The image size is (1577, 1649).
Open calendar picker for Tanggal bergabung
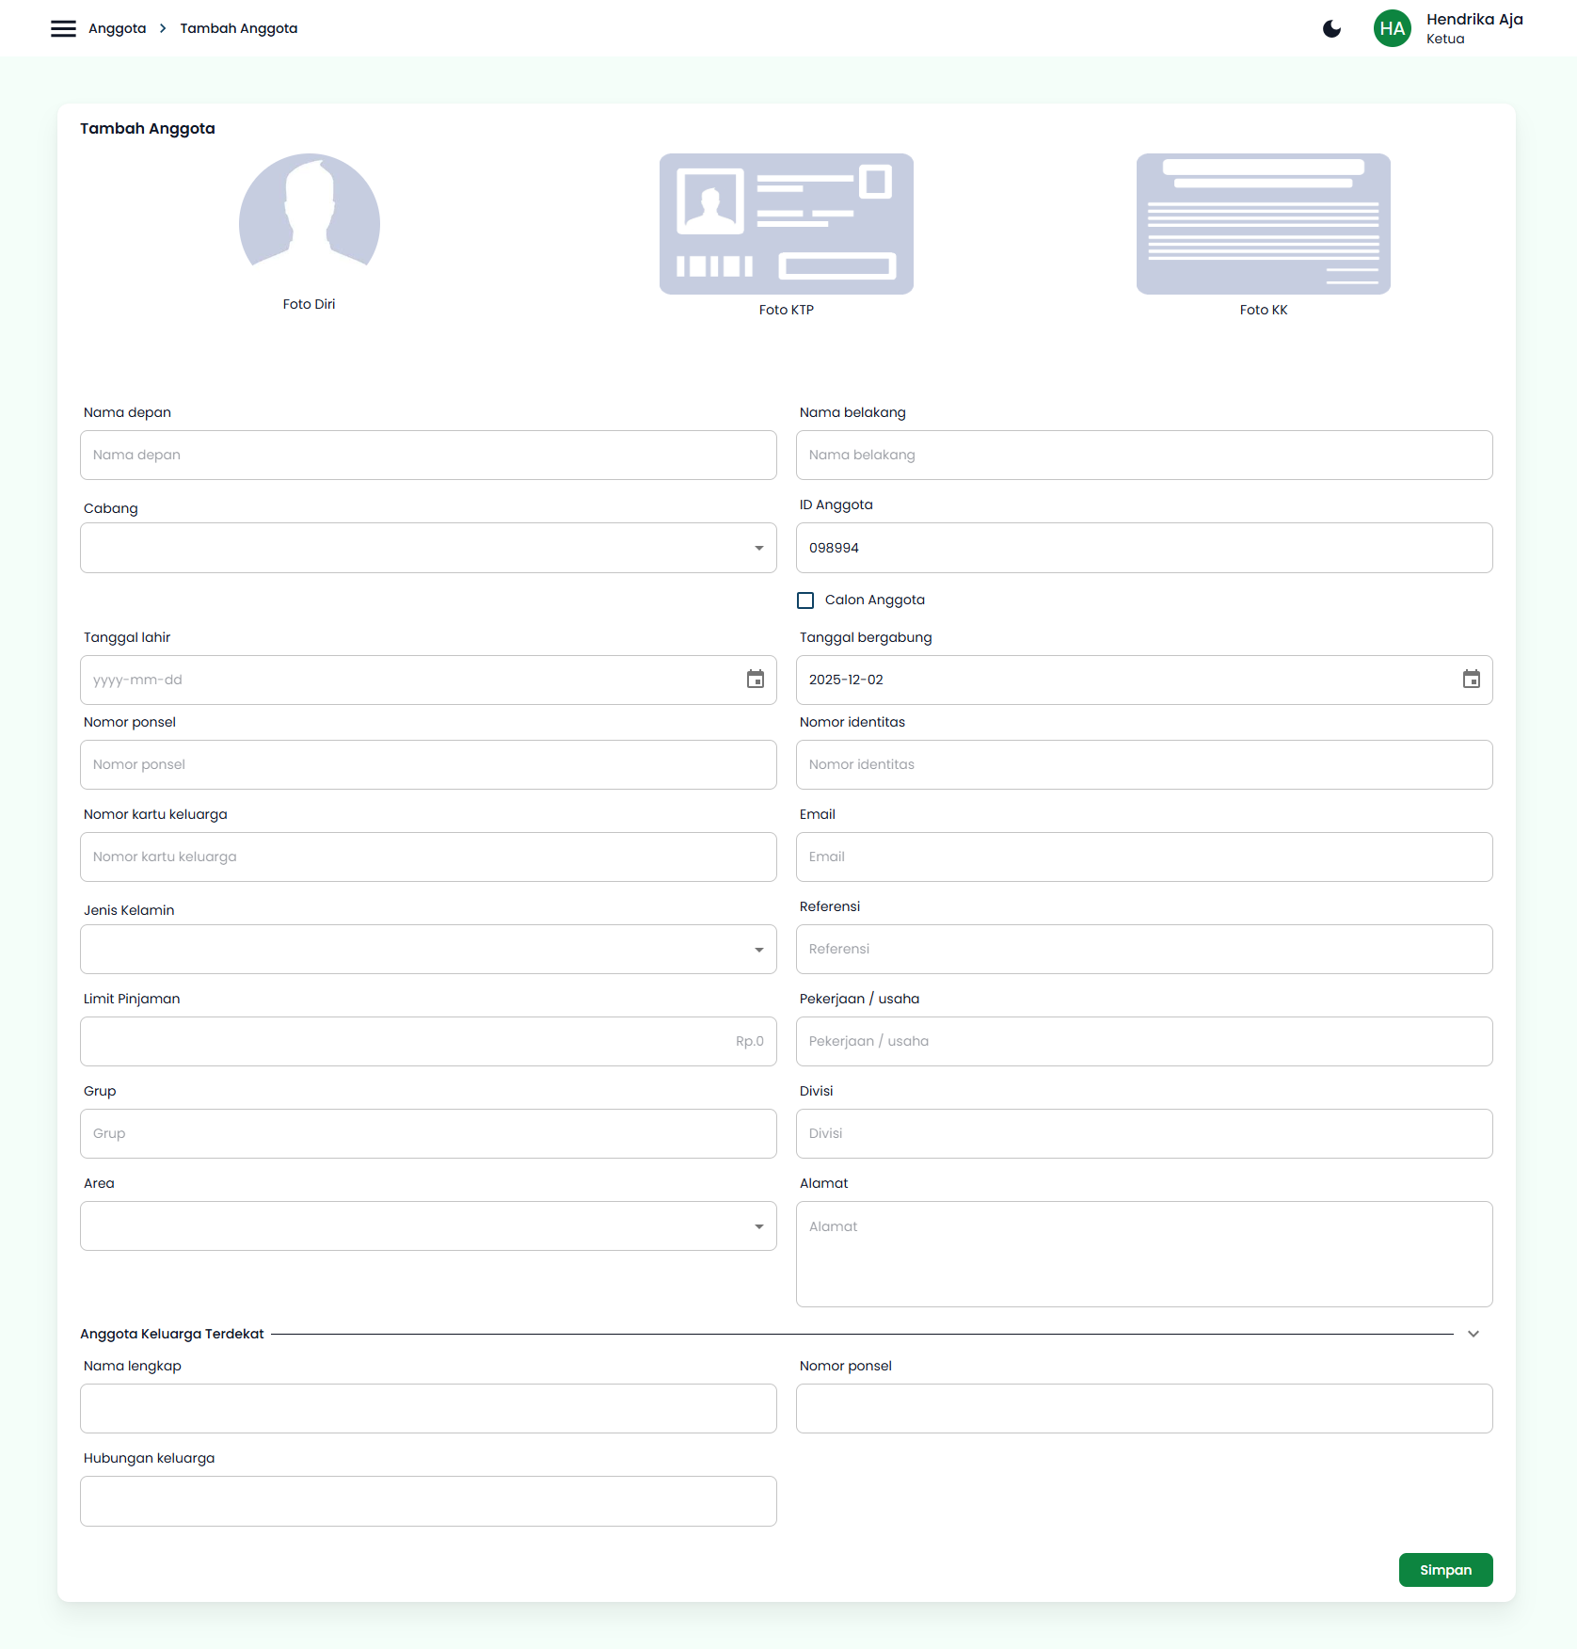(x=1471, y=680)
